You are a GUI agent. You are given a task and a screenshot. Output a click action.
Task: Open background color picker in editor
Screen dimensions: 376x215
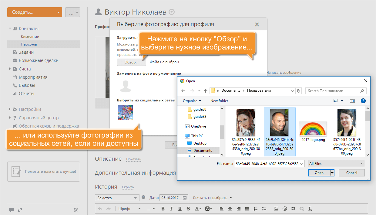pyautogui.click(x=209, y=209)
